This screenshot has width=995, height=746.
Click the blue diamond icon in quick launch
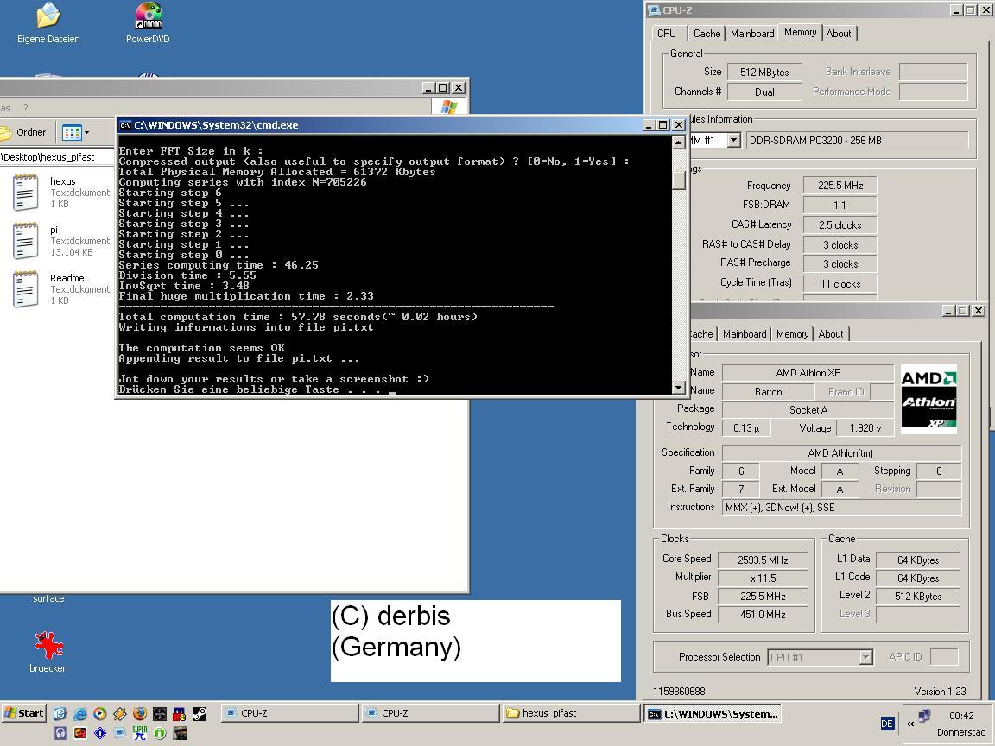[99, 733]
